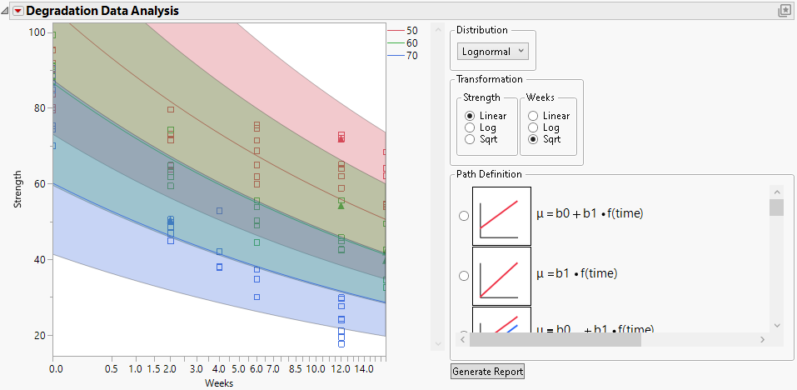Open the Degradation Data Analysis red triangle menu
The width and height of the screenshot is (797, 390).
(x=17, y=11)
